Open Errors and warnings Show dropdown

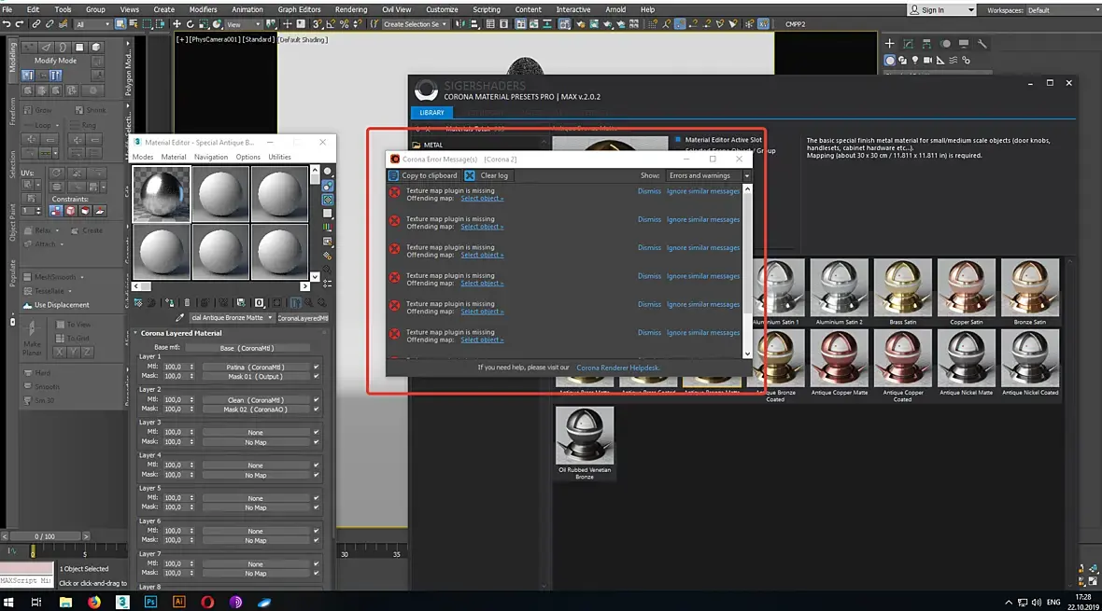tap(709, 175)
